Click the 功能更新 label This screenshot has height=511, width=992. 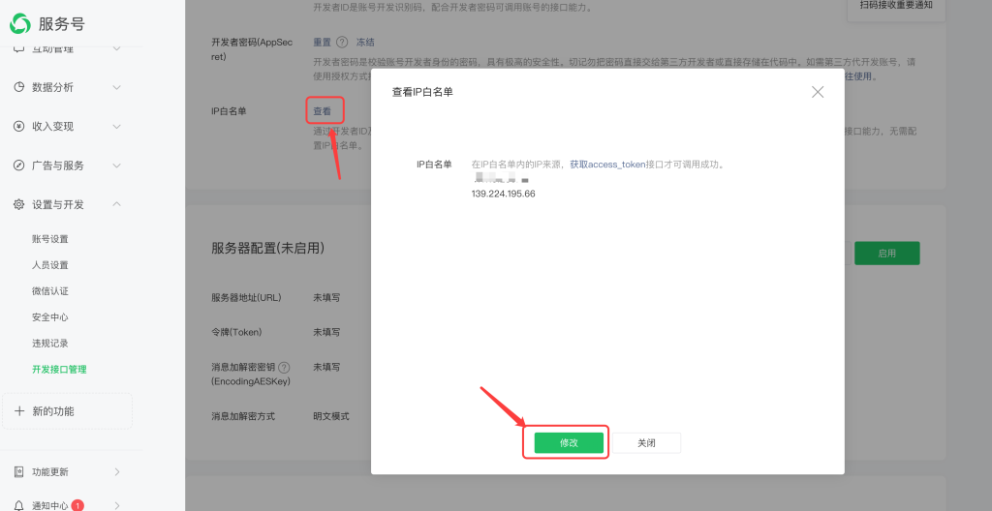(50, 471)
